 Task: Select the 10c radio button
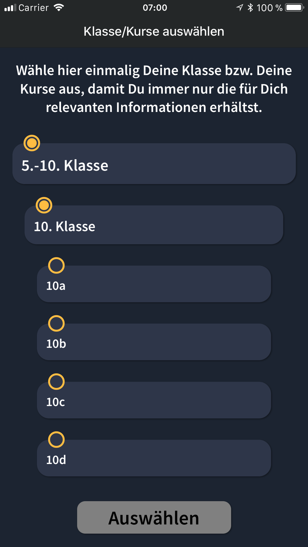[56, 382]
